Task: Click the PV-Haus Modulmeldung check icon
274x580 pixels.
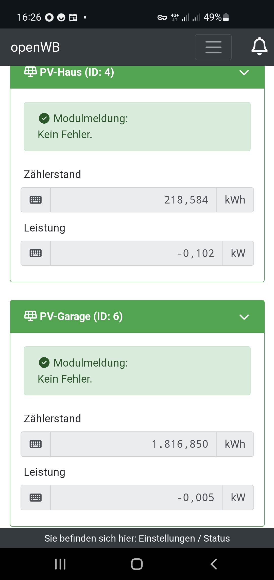Action: point(44,118)
